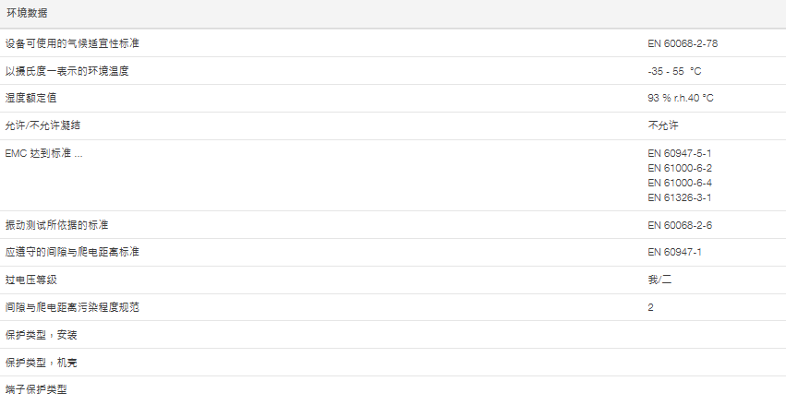Click the 间隙与爬电距离污染程度规范 label

[72, 306]
